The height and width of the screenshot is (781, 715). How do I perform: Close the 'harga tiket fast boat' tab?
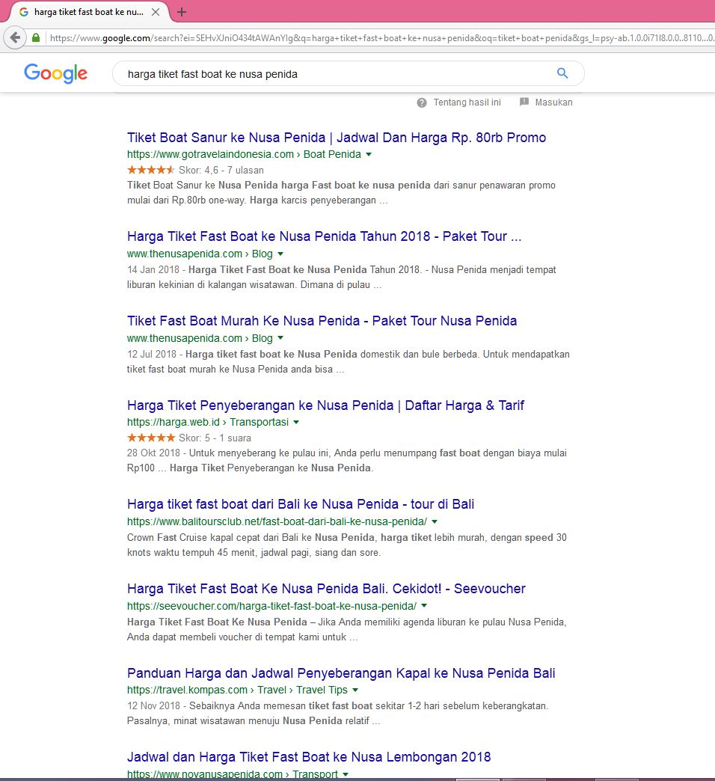(x=156, y=12)
